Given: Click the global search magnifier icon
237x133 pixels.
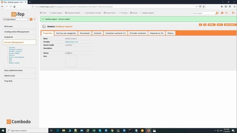Looking at the screenshot, I should tap(217, 13).
